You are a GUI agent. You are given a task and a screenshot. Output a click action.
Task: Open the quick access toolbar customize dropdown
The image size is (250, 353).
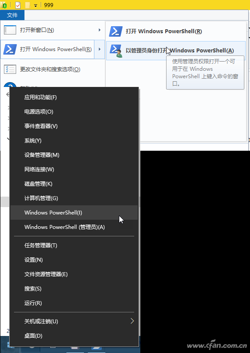[35, 5]
